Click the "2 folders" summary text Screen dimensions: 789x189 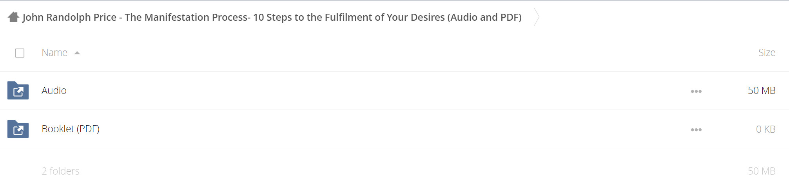coord(61,171)
